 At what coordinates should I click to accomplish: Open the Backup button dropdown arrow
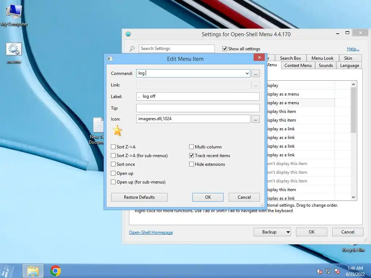tap(288, 232)
